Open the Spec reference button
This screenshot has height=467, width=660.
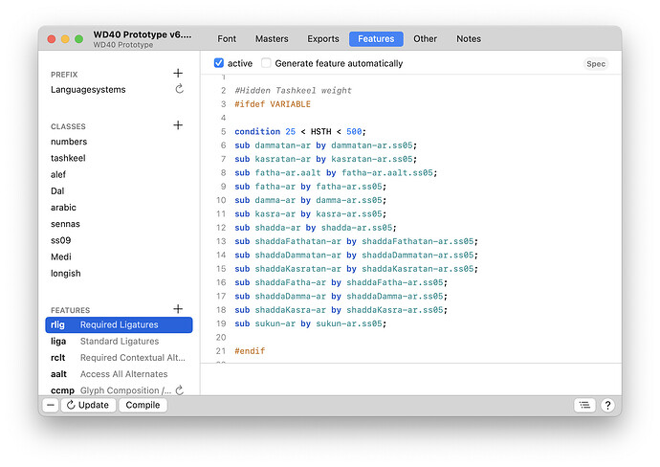(595, 64)
